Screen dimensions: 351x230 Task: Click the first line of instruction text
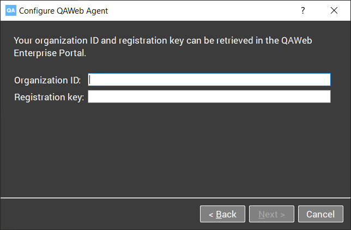coord(163,40)
